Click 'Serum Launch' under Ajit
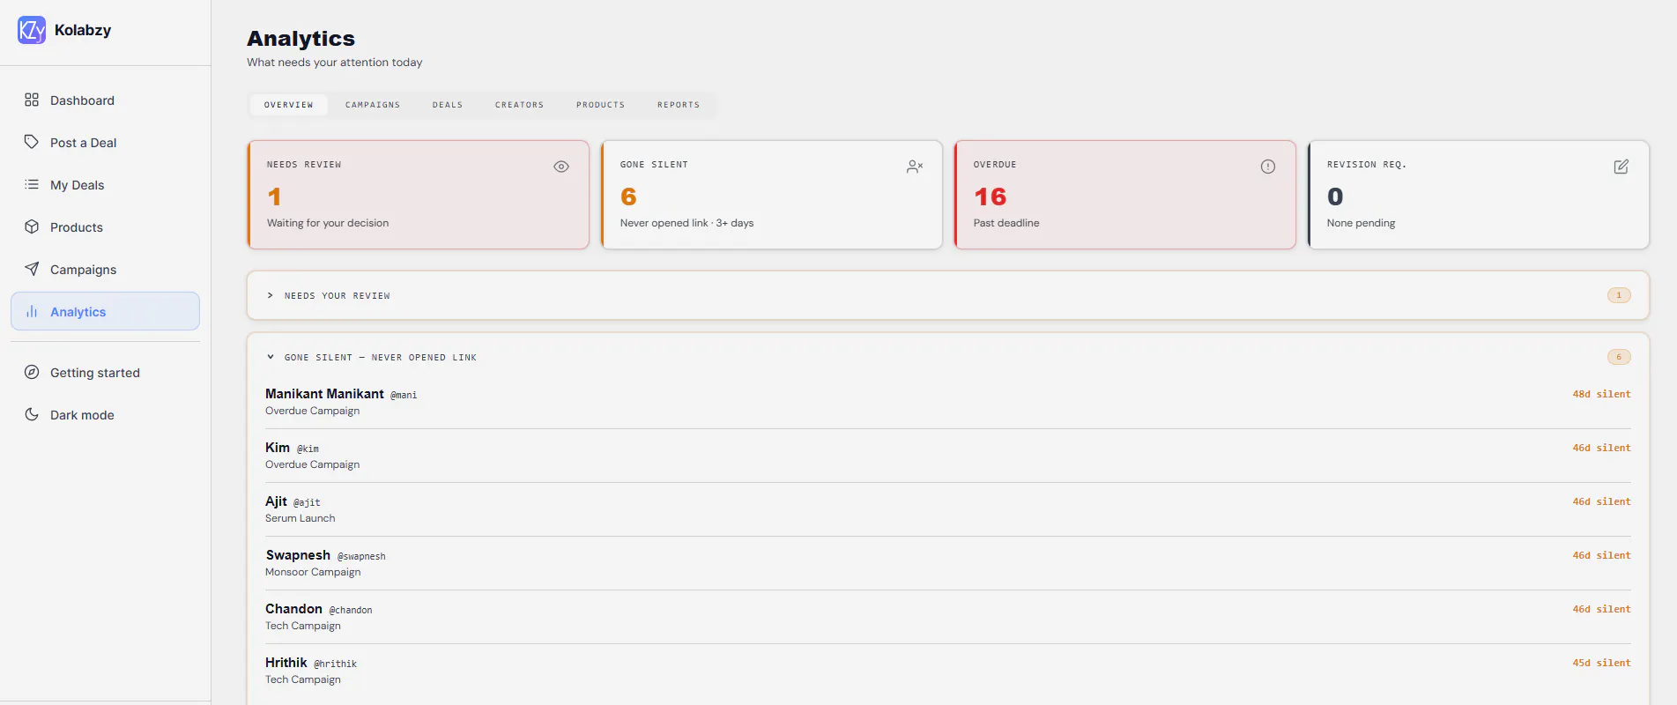This screenshot has height=705, width=1677. tap(301, 518)
